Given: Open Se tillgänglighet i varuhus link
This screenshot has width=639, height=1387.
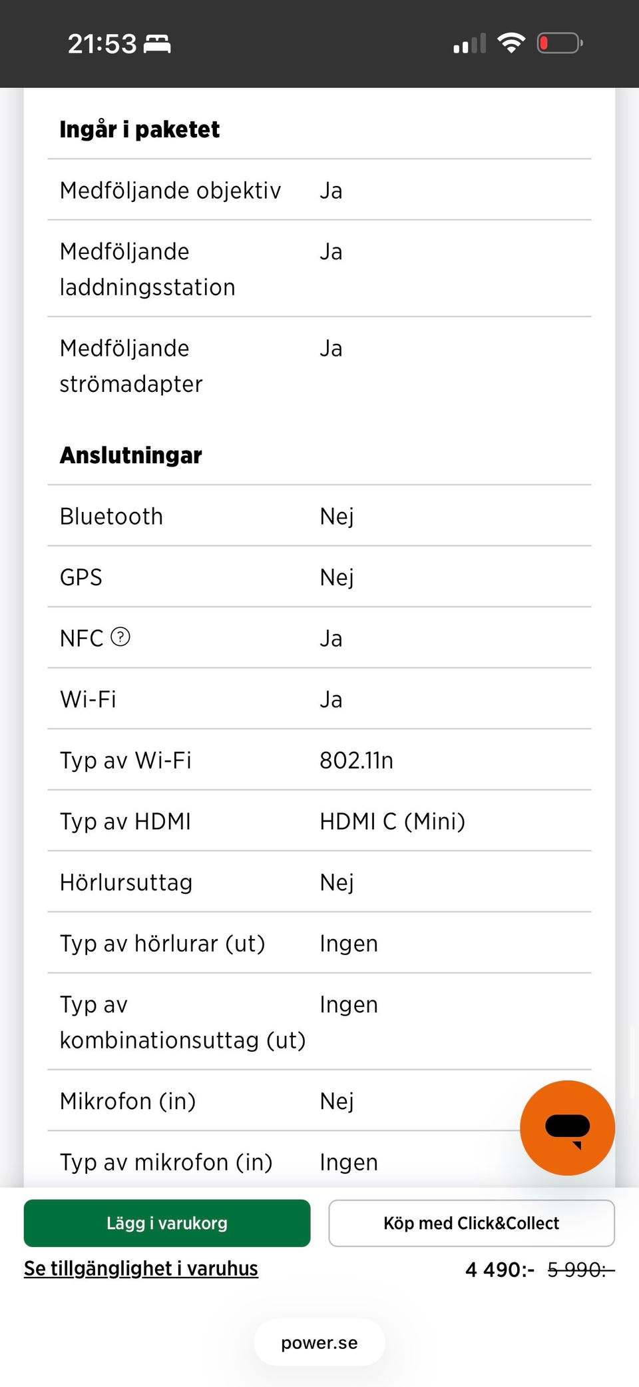Looking at the screenshot, I should pyautogui.click(x=141, y=1268).
